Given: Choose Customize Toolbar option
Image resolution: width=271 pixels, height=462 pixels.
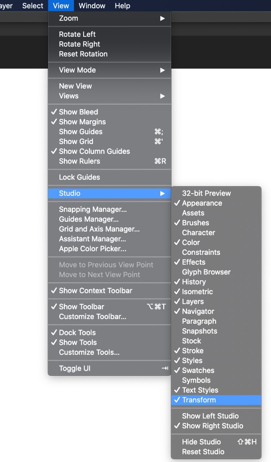Looking at the screenshot, I should [x=92, y=317].
